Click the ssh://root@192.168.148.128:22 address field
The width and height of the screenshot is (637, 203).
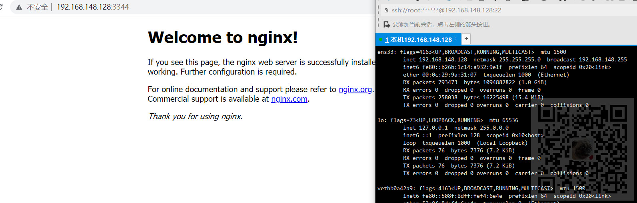tap(446, 10)
